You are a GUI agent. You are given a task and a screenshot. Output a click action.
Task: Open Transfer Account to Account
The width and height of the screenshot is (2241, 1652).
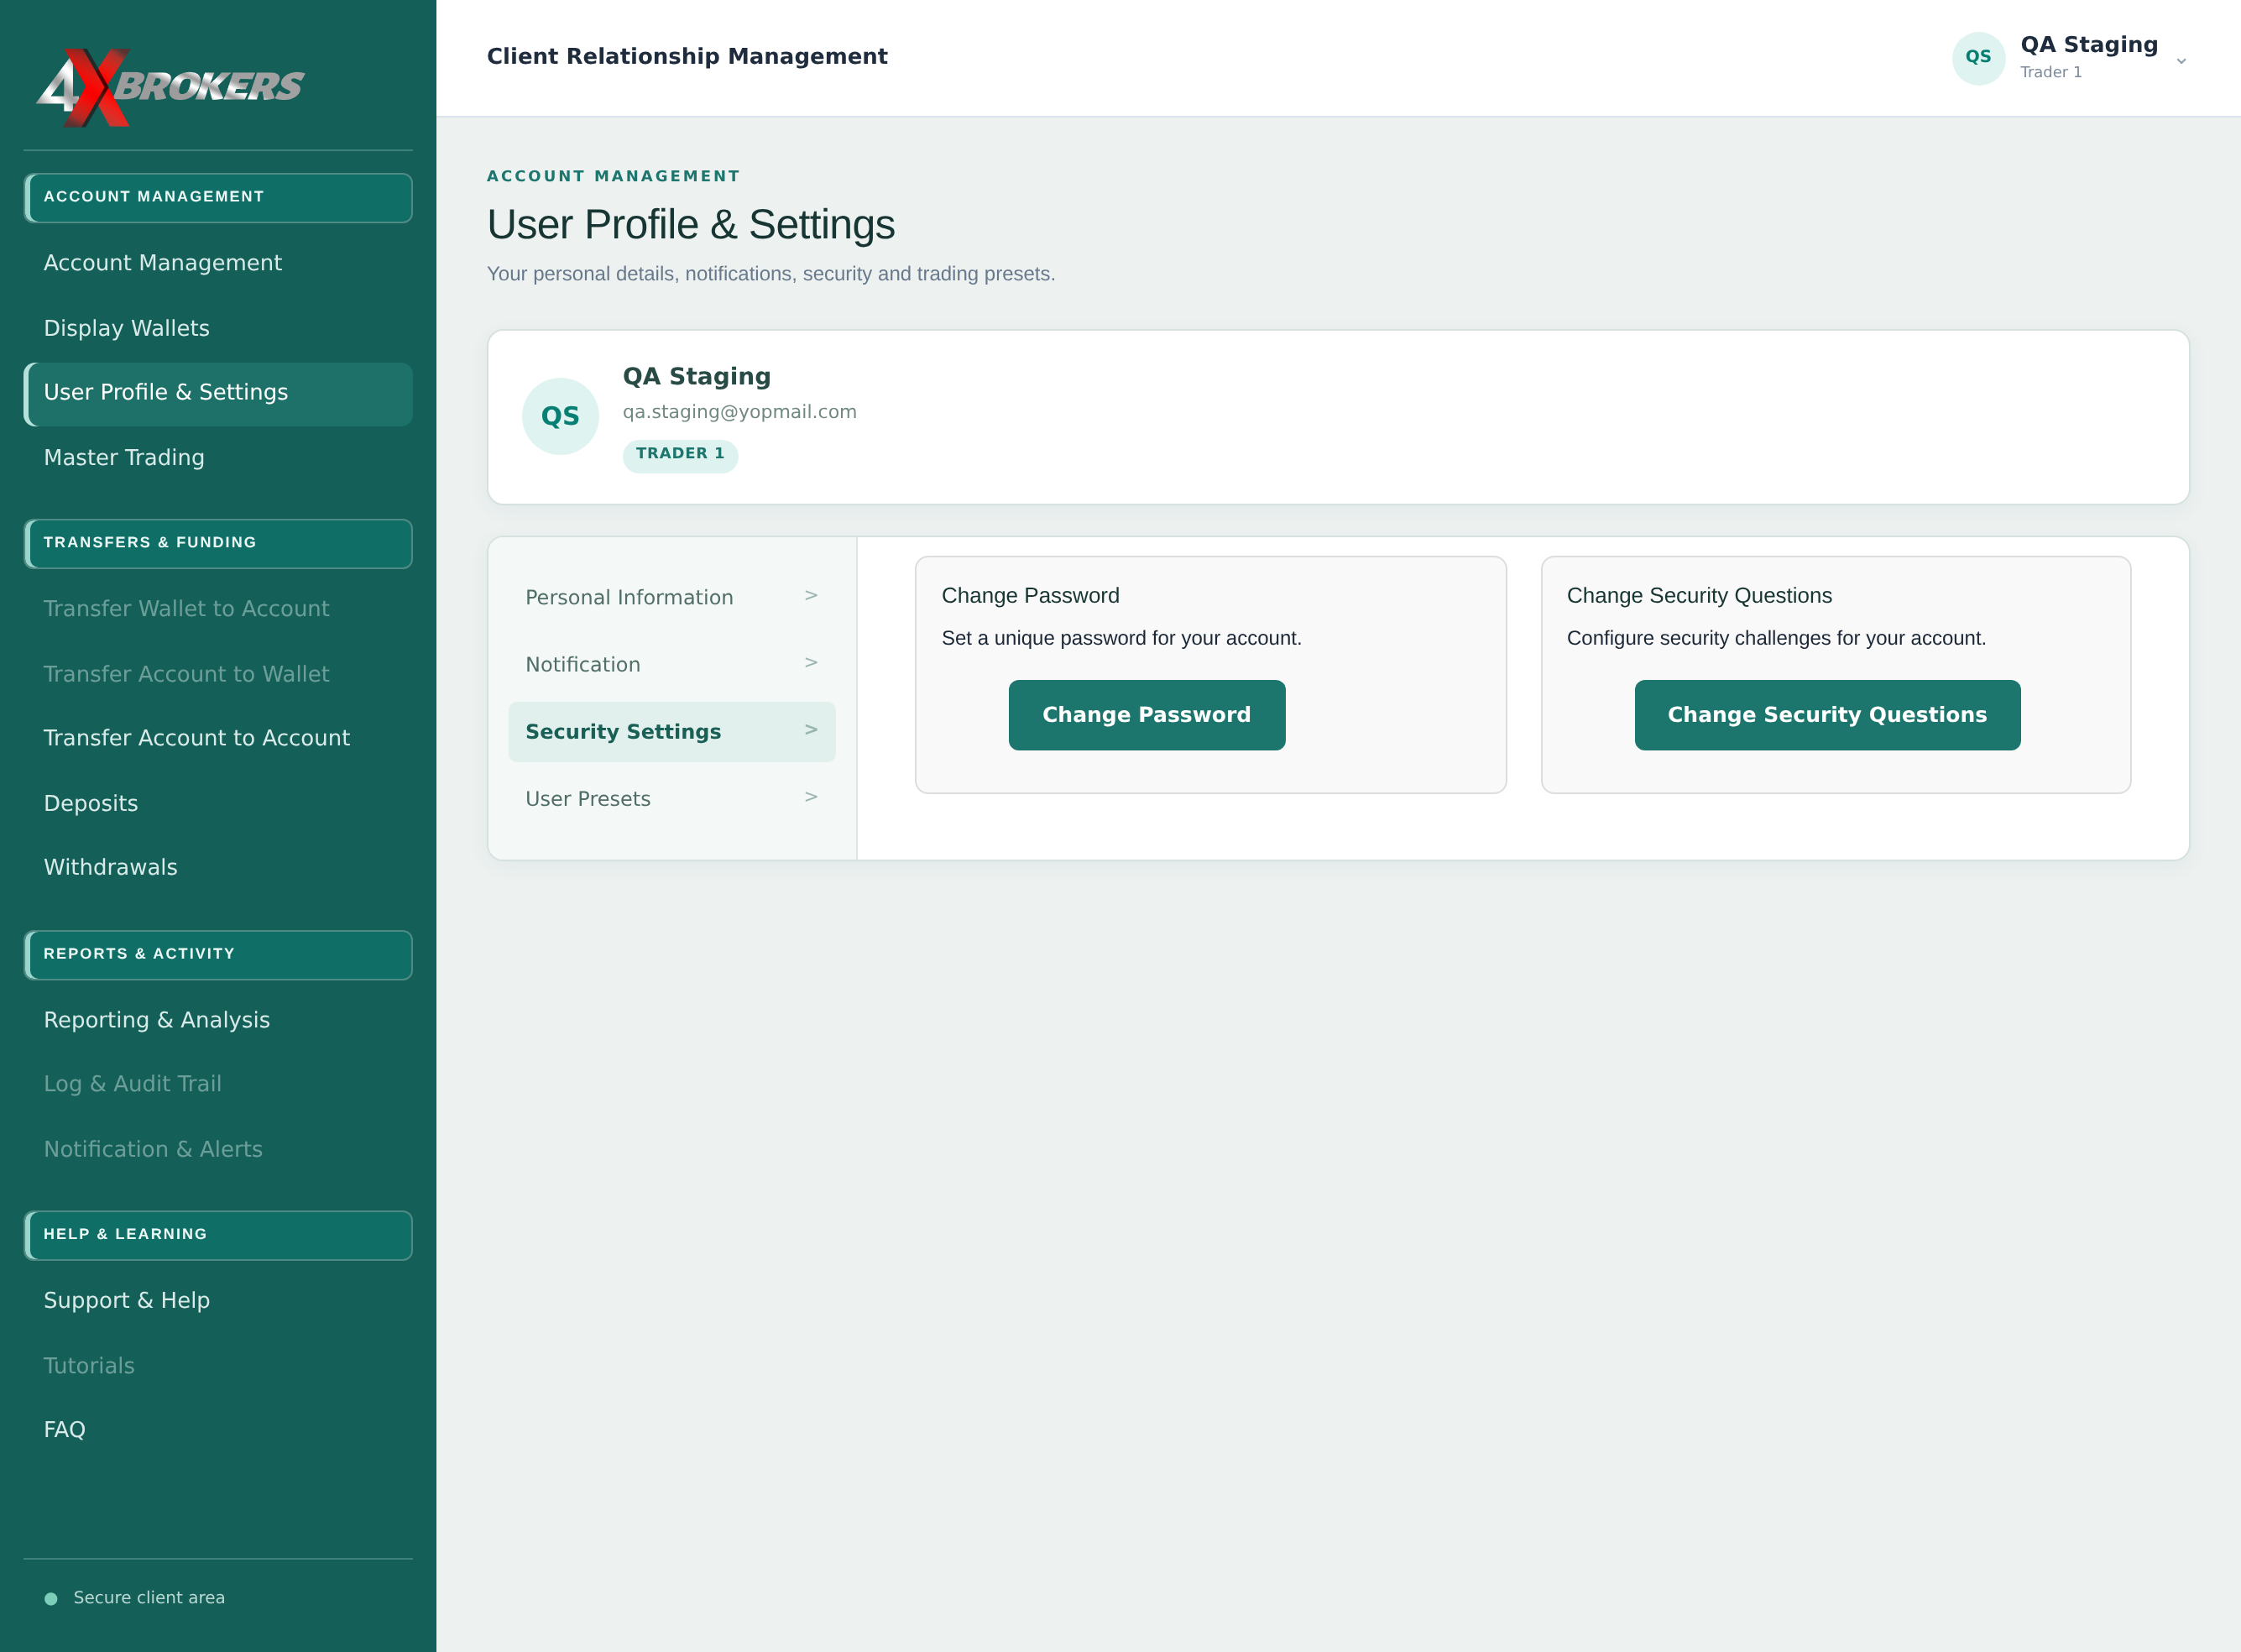pyautogui.click(x=197, y=738)
